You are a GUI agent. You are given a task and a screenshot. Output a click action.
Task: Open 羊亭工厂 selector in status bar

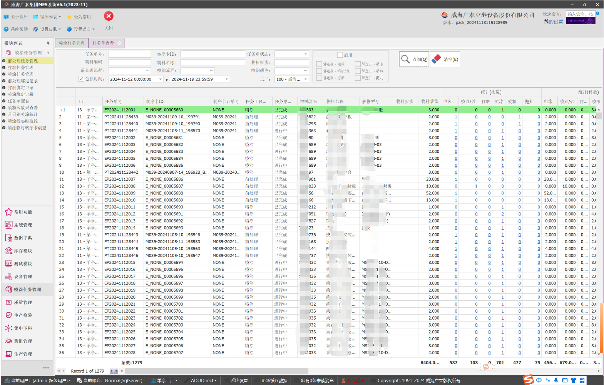(x=164, y=380)
